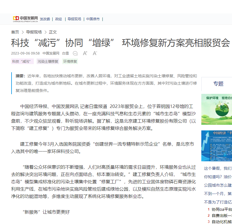The width and height of the screenshot is (232, 224).
Task: Open 中国债市 navigation item
Action: click(x=93, y=19)
